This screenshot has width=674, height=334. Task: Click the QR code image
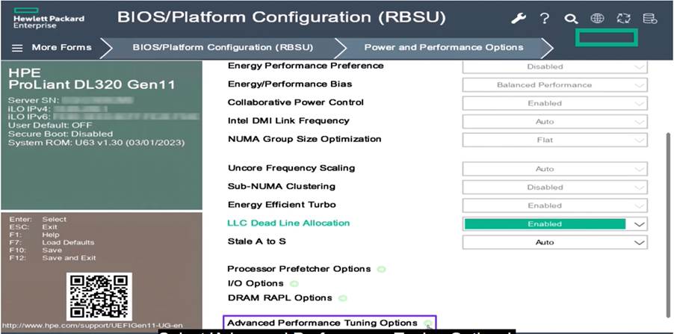(99, 296)
